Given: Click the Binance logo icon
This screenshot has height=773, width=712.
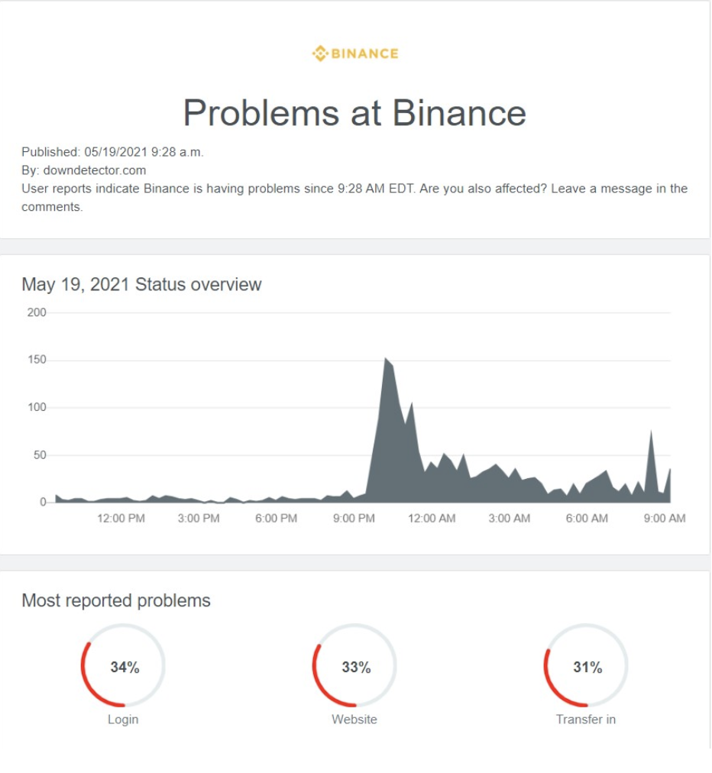Looking at the screenshot, I should point(319,53).
